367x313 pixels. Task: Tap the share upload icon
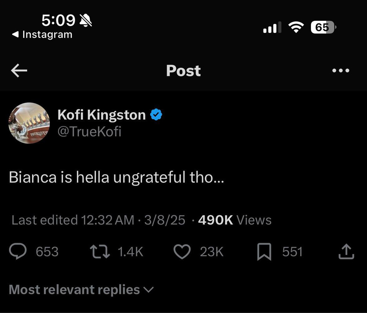pyautogui.click(x=346, y=252)
